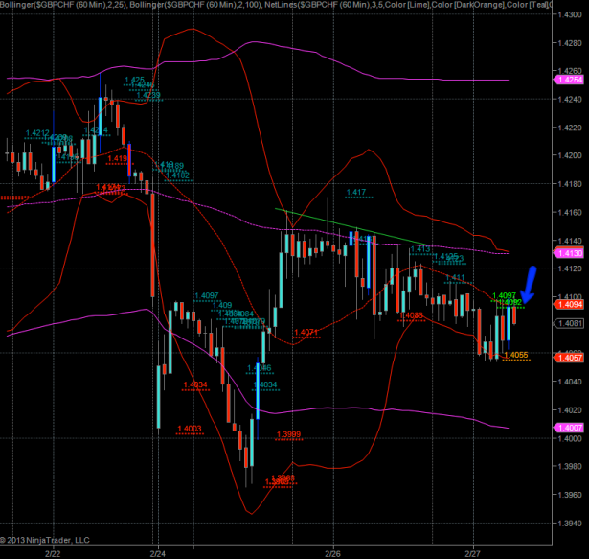Click the 2/24 date on time axis
This screenshot has width=589, height=559.
(158, 553)
